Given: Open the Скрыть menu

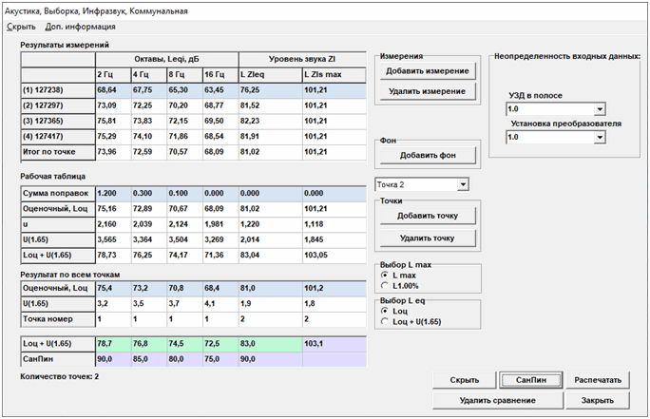Looking at the screenshot, I should click(20, 27).
